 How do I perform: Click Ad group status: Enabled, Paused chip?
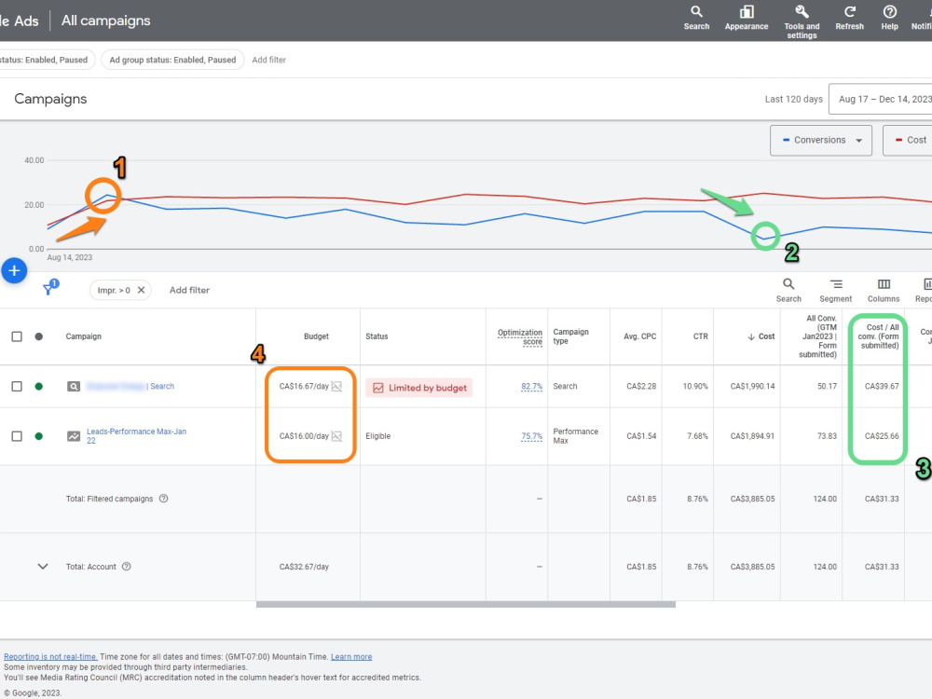tap(172, 60)
